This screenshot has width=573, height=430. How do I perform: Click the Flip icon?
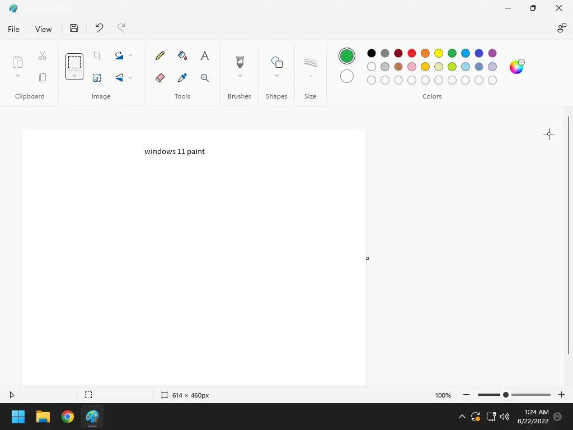119,77
